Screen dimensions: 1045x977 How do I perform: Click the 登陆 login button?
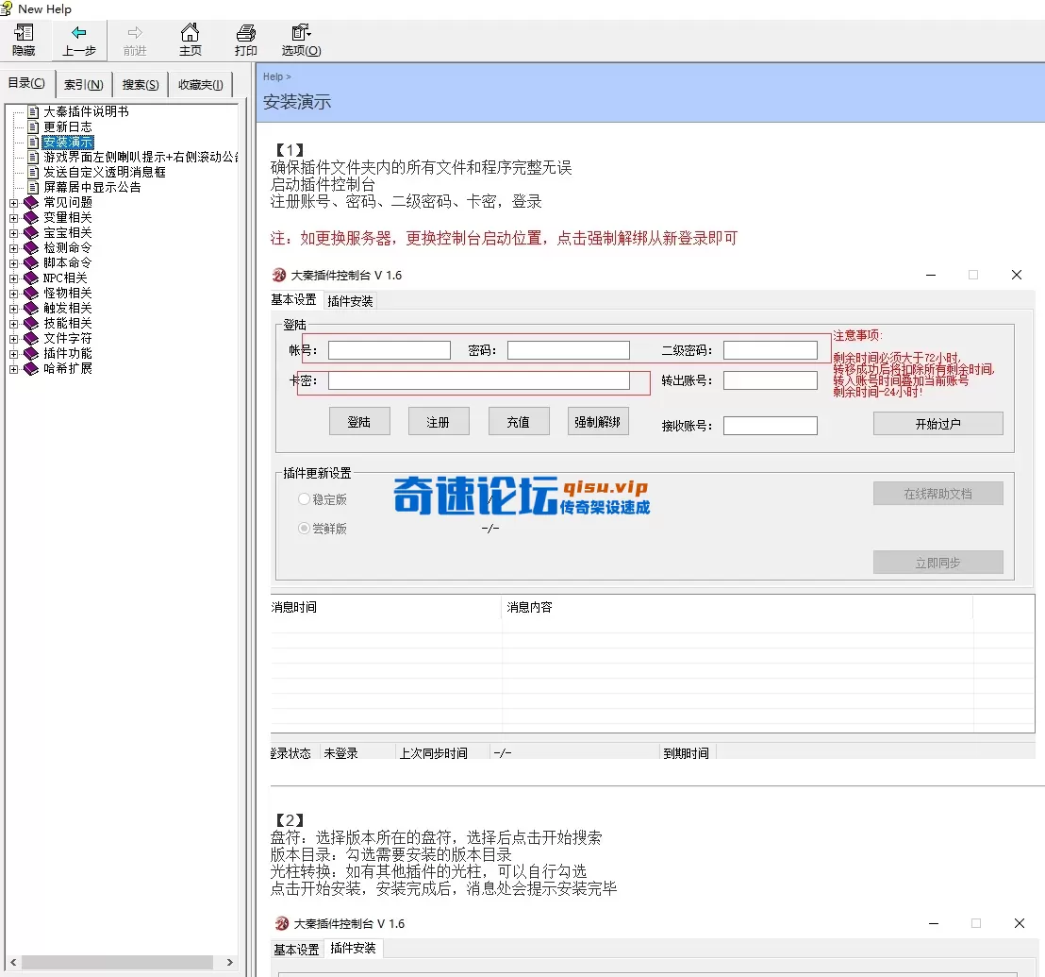pos(359,422)
